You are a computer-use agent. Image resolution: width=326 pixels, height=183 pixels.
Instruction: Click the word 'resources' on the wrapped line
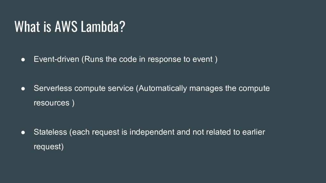52,103
